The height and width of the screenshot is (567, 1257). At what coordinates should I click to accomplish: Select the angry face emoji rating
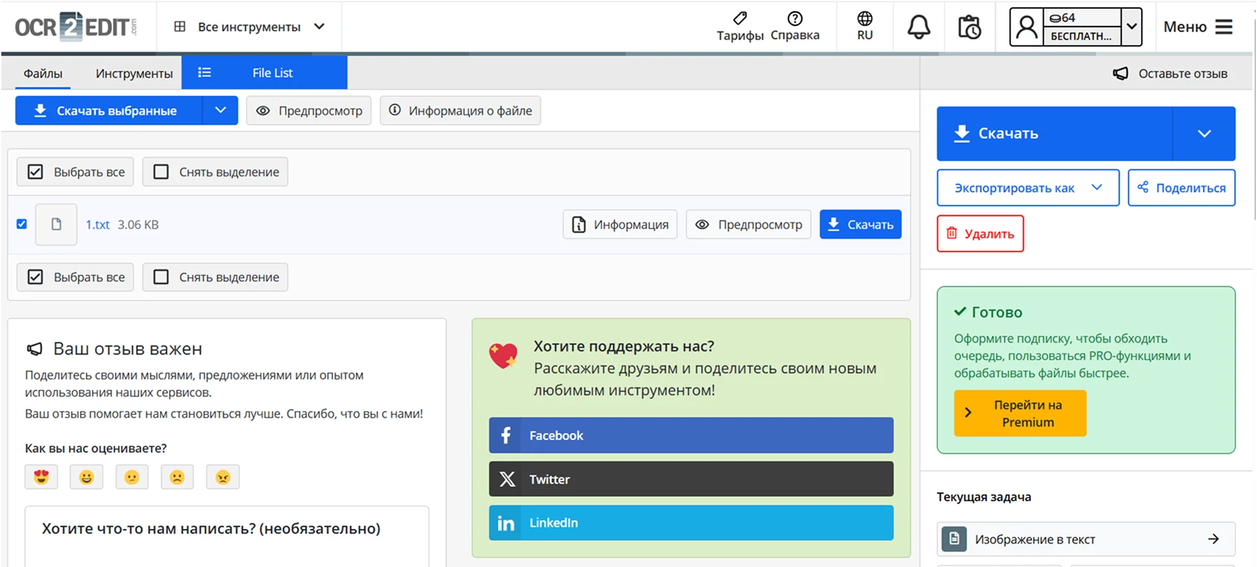tap(222, 477)
